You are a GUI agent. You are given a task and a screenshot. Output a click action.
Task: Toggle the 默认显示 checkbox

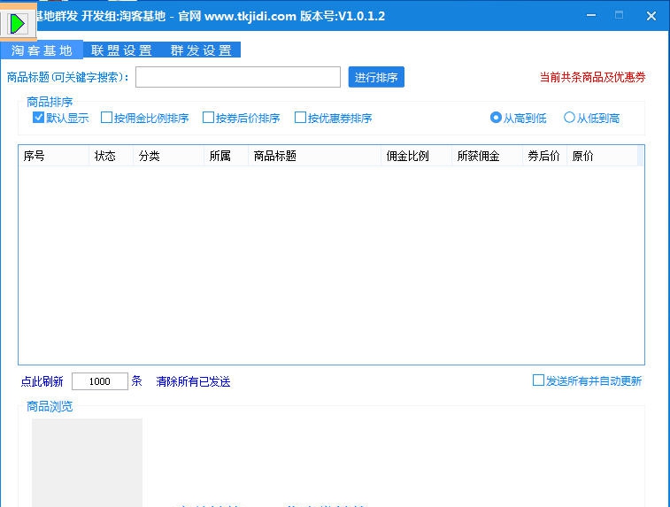pos(39,118)
